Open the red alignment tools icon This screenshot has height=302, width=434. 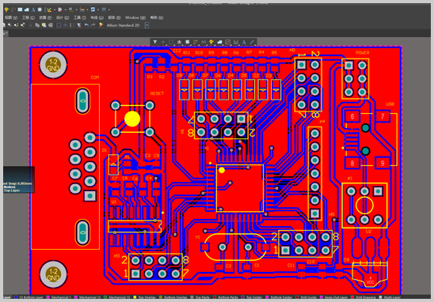(59, 9)
